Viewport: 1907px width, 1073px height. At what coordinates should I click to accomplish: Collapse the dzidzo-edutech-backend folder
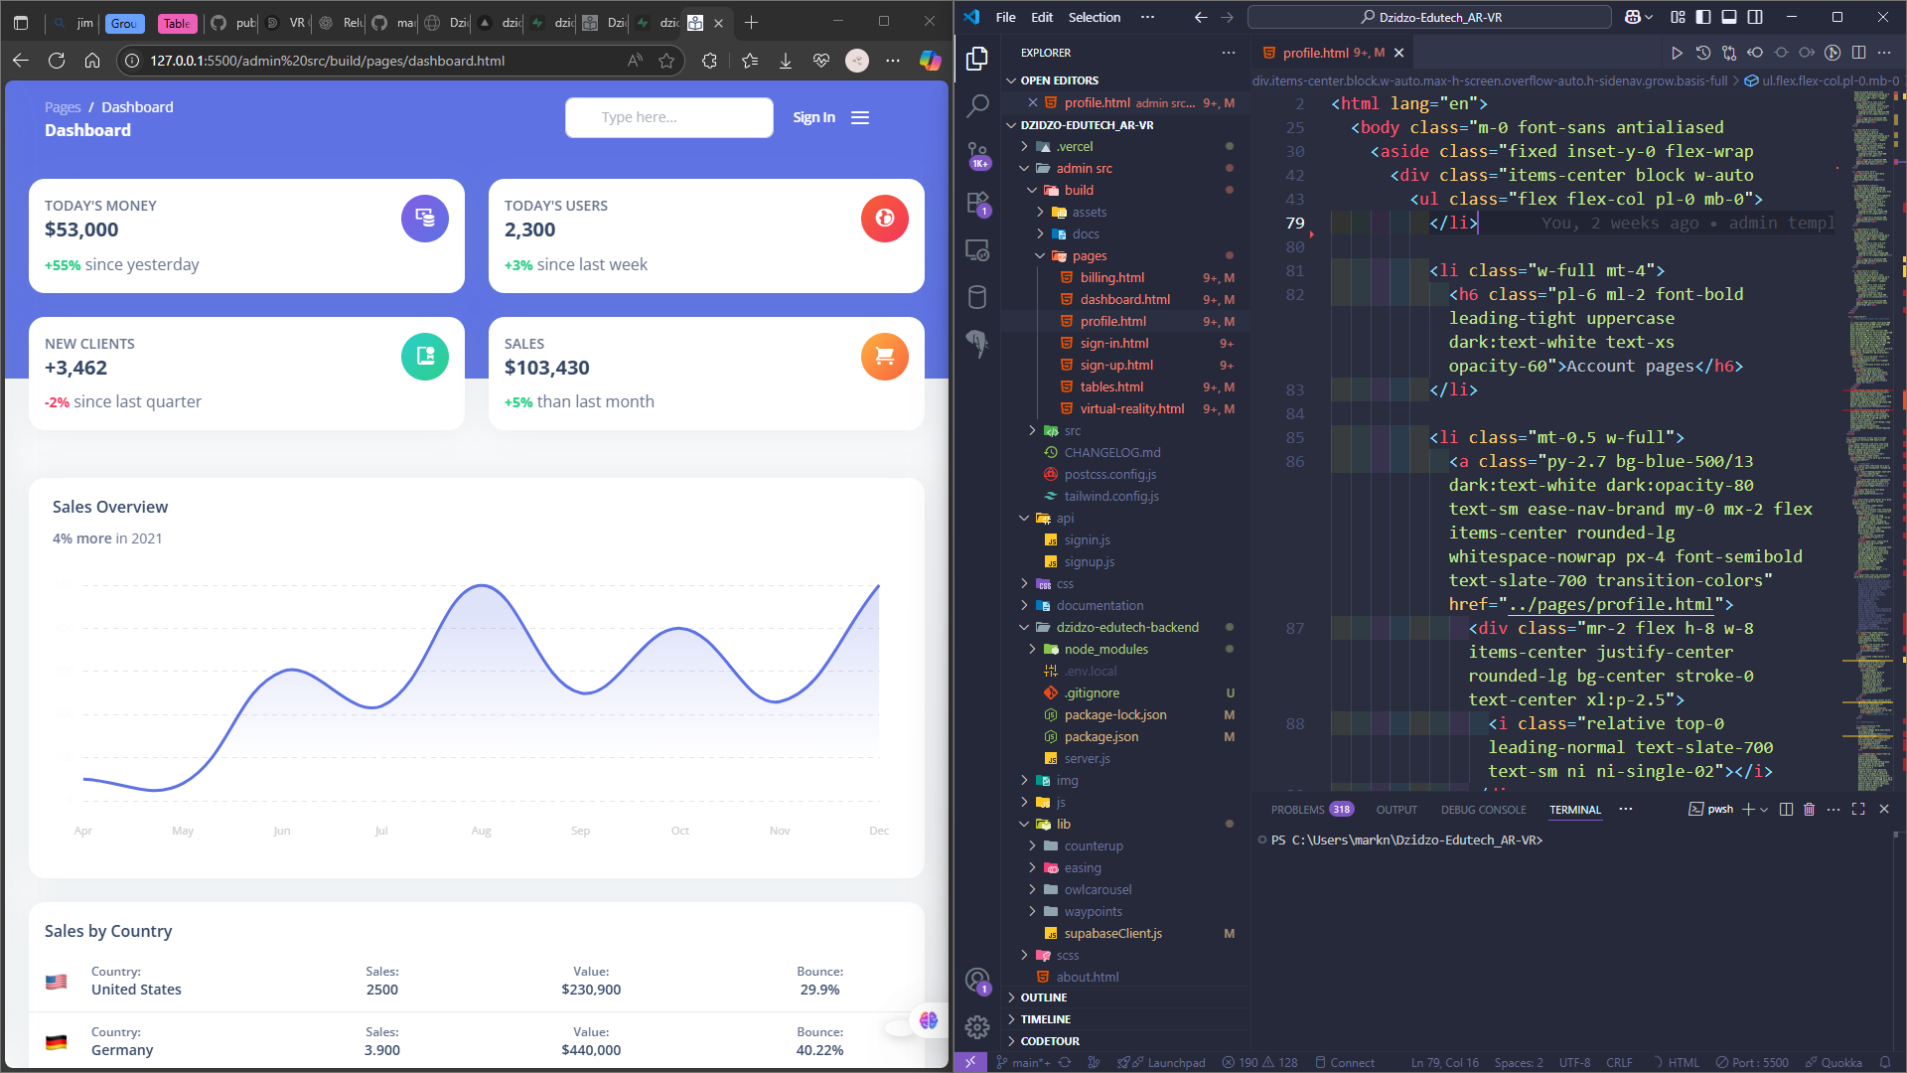(1126, 627)
